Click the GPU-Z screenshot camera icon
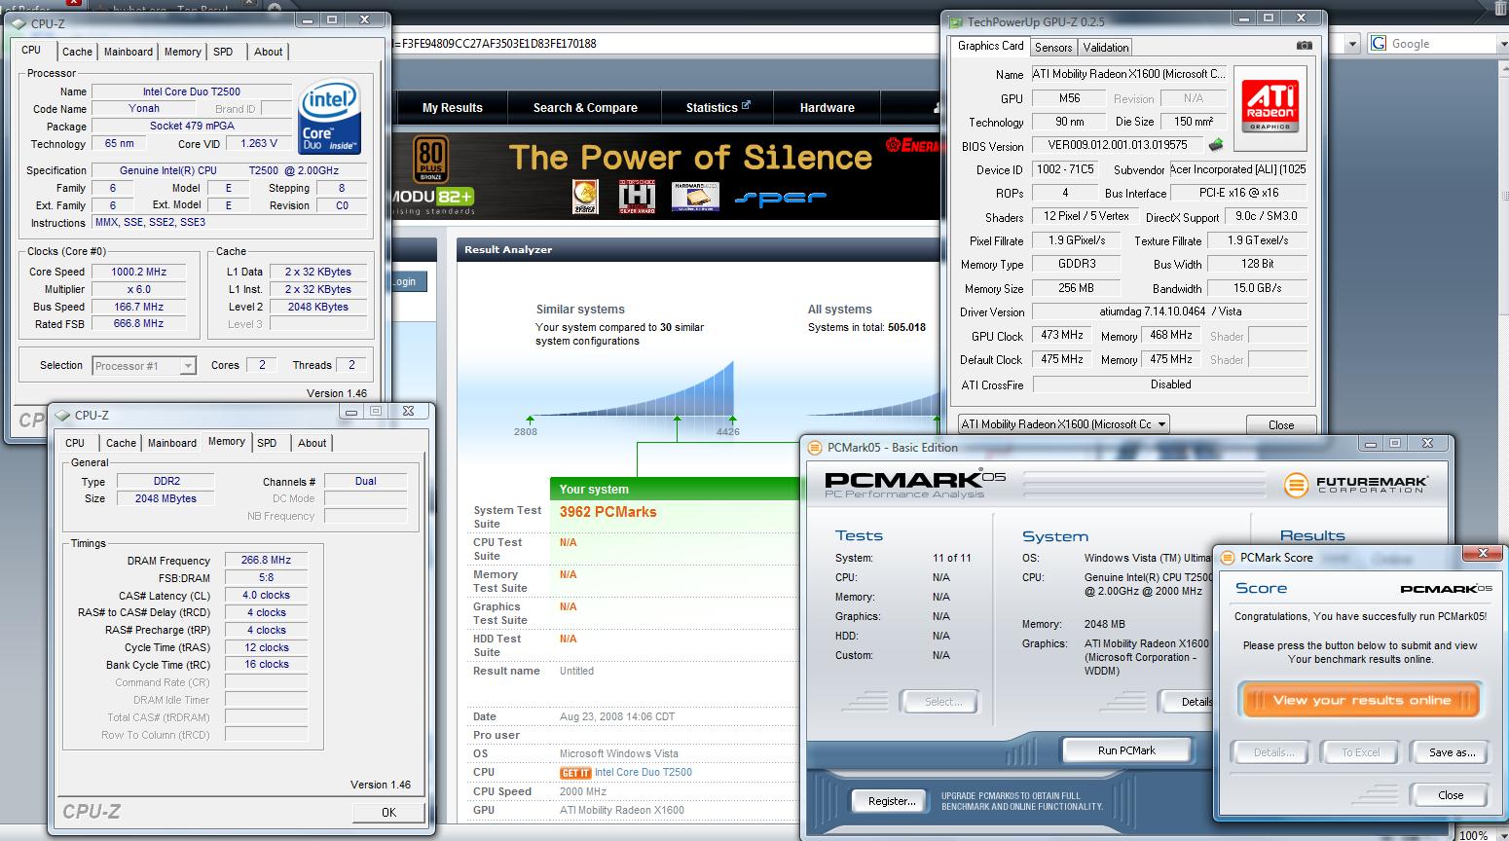 point(1304,46)
